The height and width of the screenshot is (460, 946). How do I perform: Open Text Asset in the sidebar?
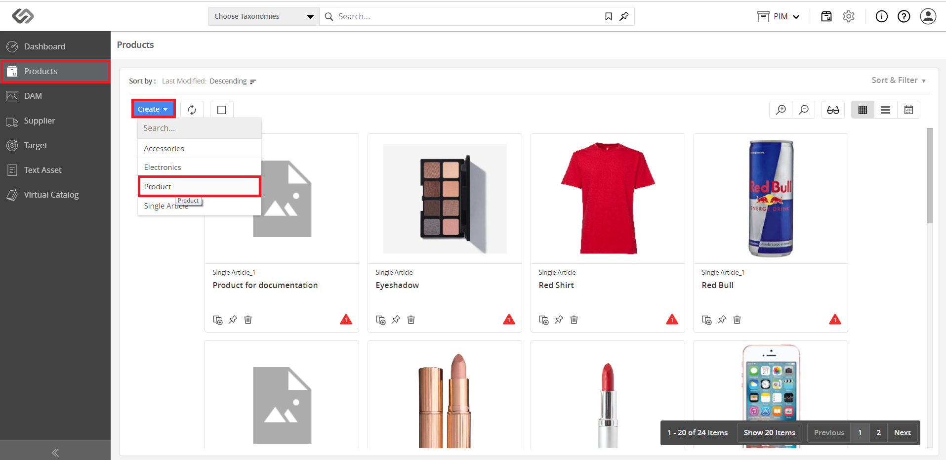55,170
